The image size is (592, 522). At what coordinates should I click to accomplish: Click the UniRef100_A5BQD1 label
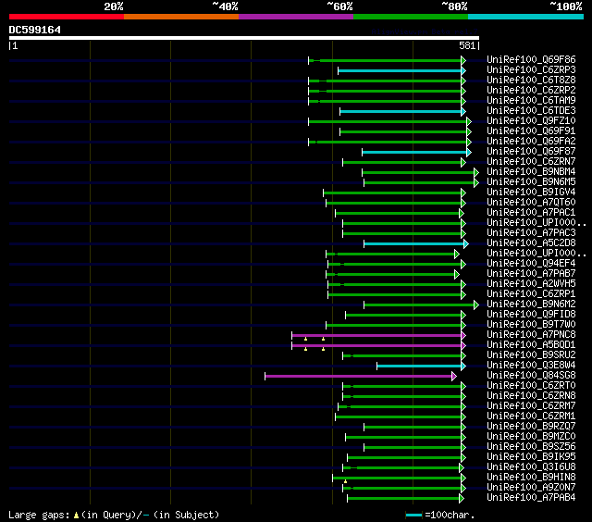531,345
